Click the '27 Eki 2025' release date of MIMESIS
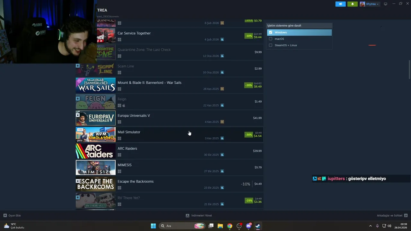The image size is (411, 231). [x=211, y=171]
